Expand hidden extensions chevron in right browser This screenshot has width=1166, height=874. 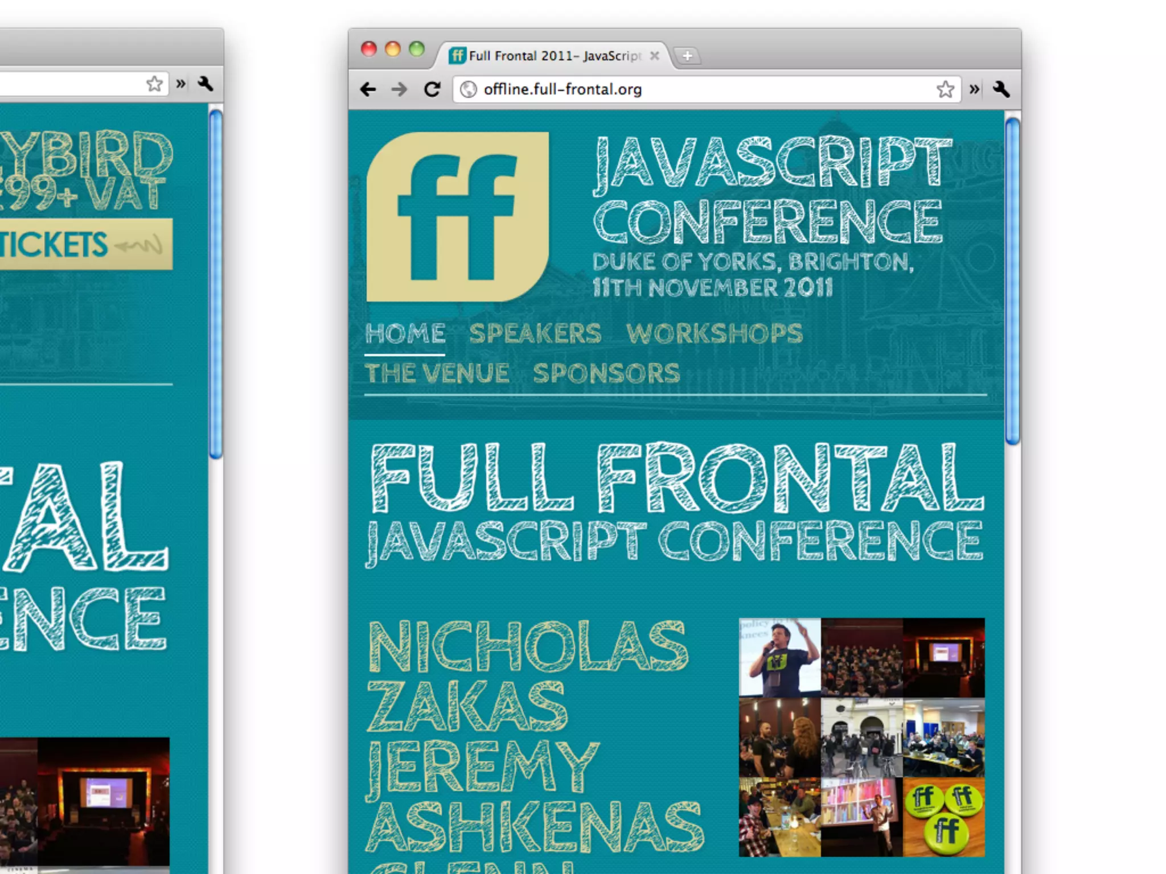975,89
